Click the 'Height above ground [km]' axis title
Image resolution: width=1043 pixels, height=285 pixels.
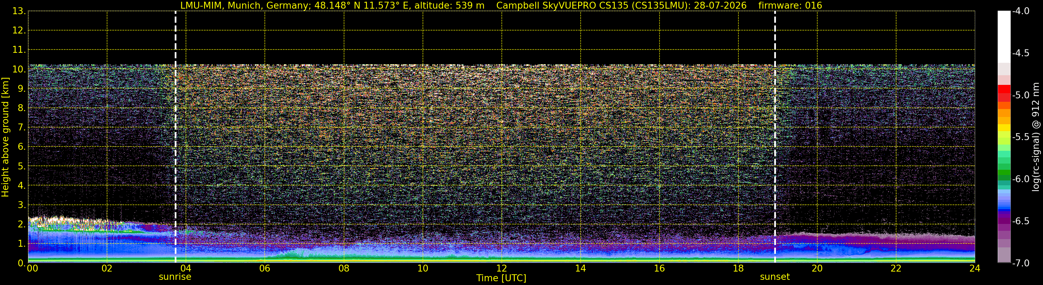coord(5,137)
